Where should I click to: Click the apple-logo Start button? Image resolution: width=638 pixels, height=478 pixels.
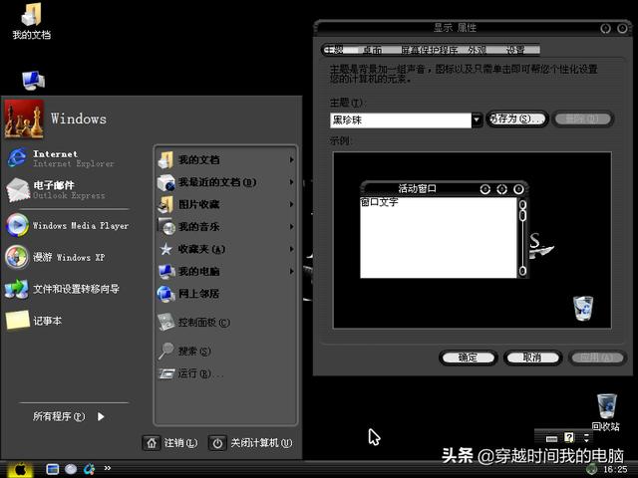tap(20, 470)
